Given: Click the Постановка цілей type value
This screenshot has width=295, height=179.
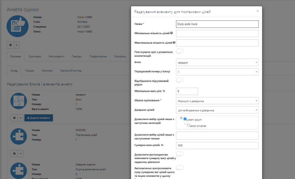Looking at the screenshot, I should click(86, 135).
